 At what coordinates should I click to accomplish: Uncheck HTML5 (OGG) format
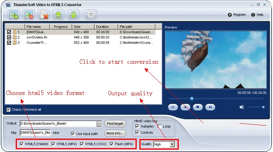pos(82,144)
